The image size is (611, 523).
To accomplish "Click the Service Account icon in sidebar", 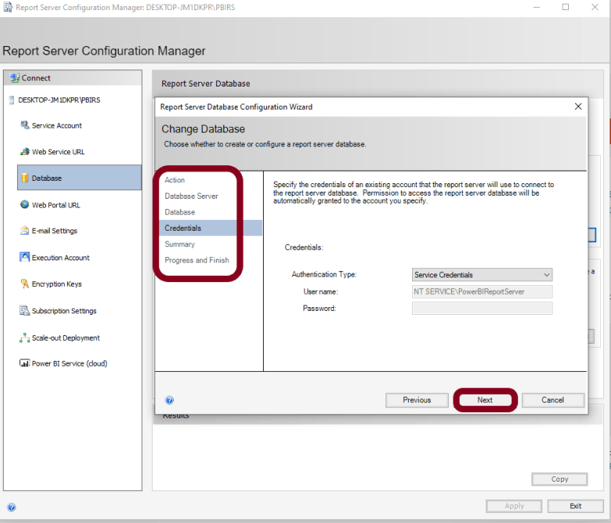I will pos(25,125).
